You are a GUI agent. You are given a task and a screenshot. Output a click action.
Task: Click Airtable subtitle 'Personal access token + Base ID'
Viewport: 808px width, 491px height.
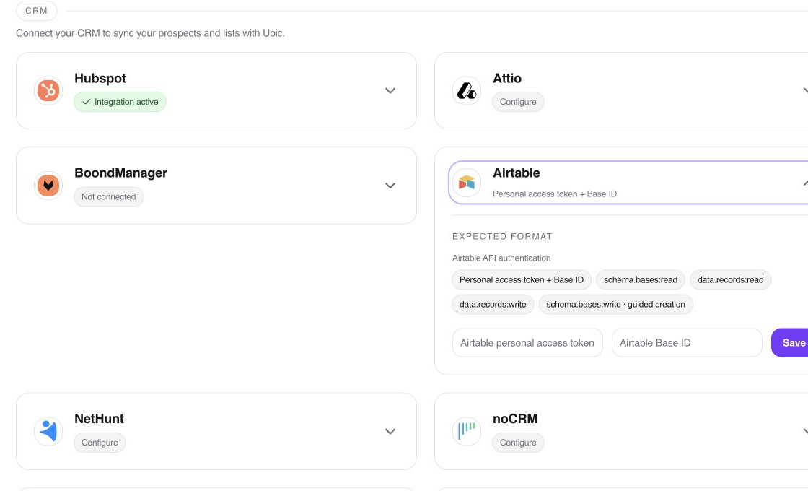point(555,194)
